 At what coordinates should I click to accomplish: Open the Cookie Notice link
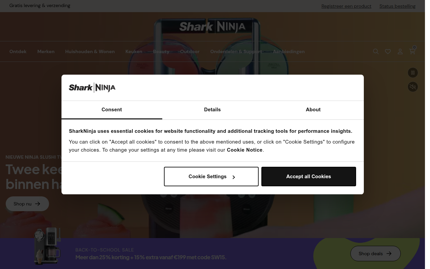tap(245, 150)
